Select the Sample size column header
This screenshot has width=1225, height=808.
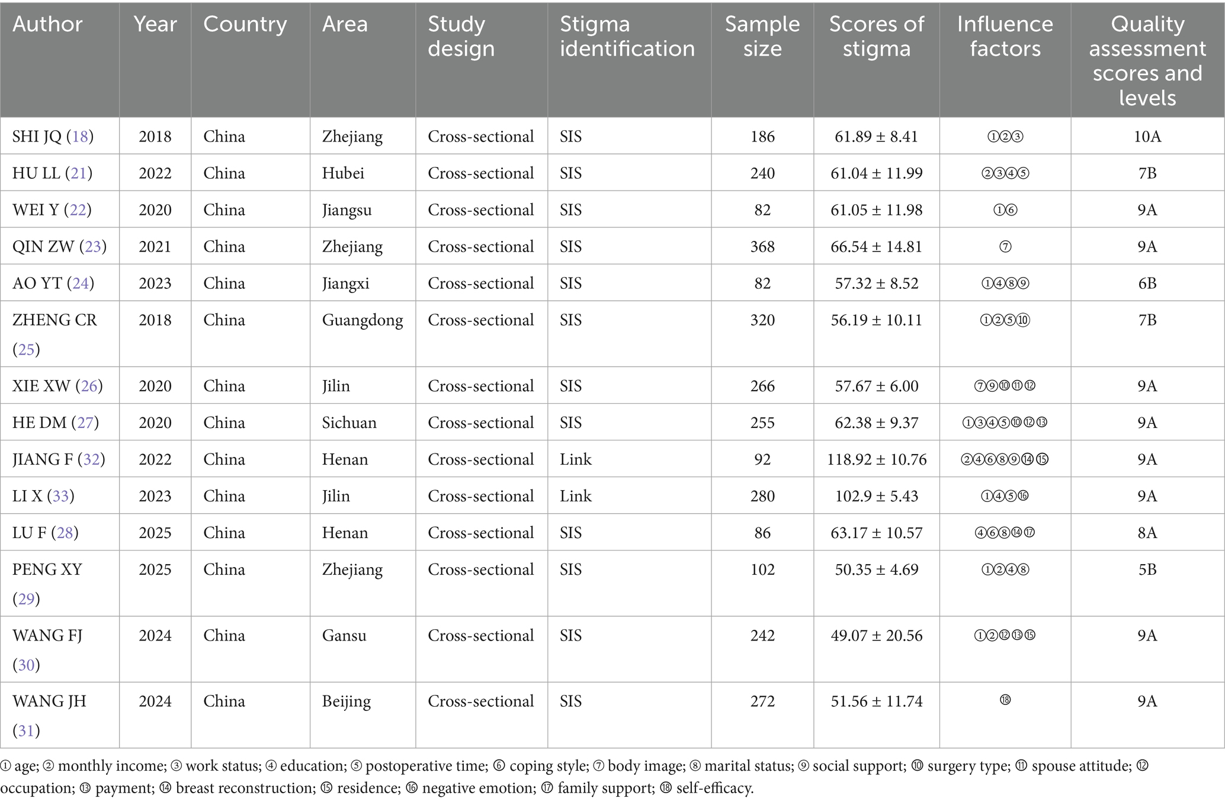tap(762, 37)
